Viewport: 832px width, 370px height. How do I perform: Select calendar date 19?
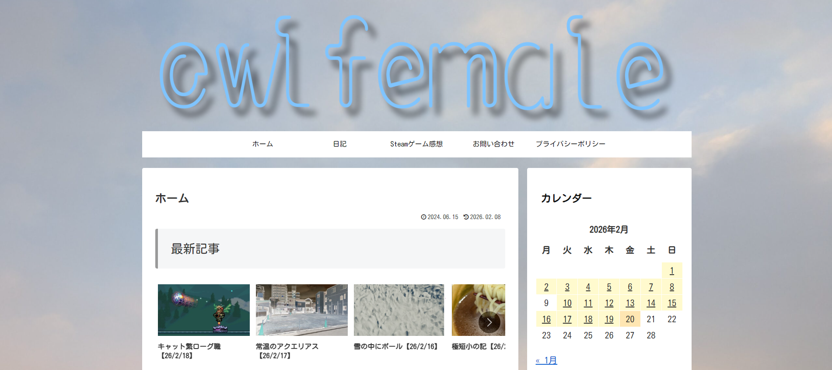pos(609,319)
